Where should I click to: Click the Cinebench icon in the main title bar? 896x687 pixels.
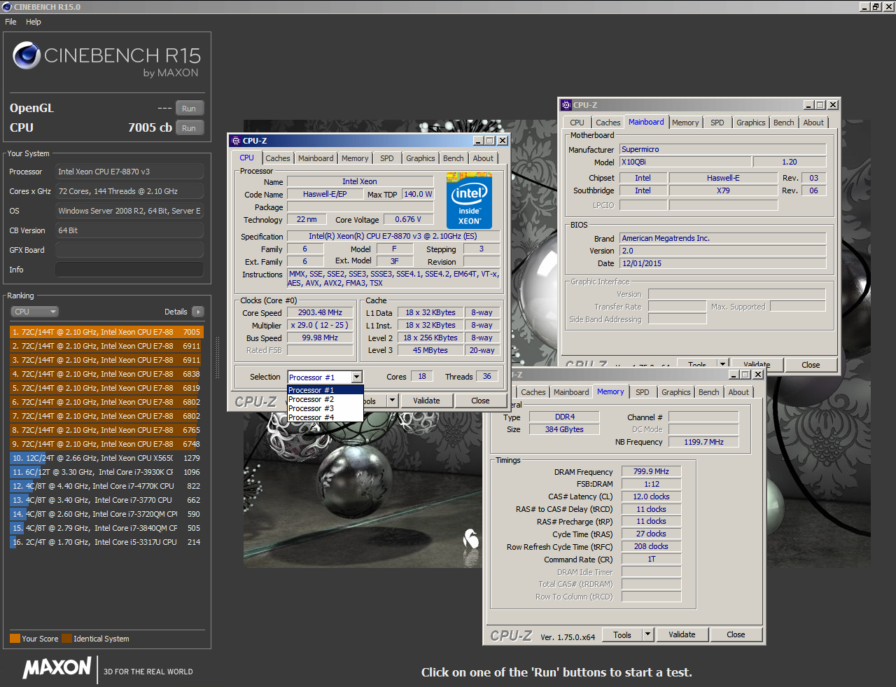[7, 7]
